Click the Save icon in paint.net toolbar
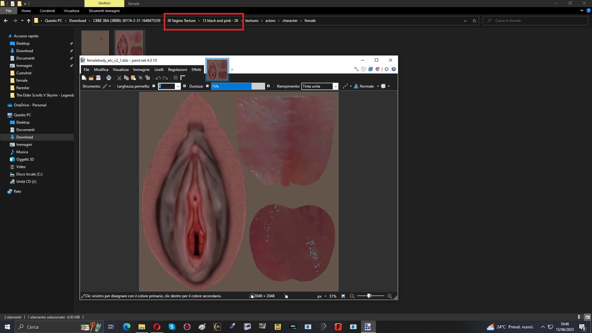The width and height of the screenshot is (592, 333). point(98,78)
